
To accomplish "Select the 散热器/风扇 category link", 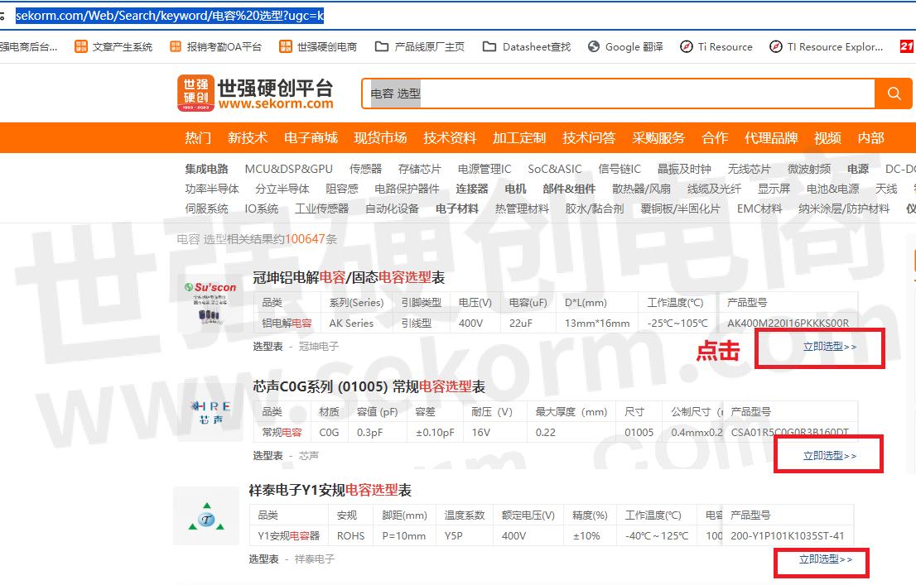I will coord(641,189).
